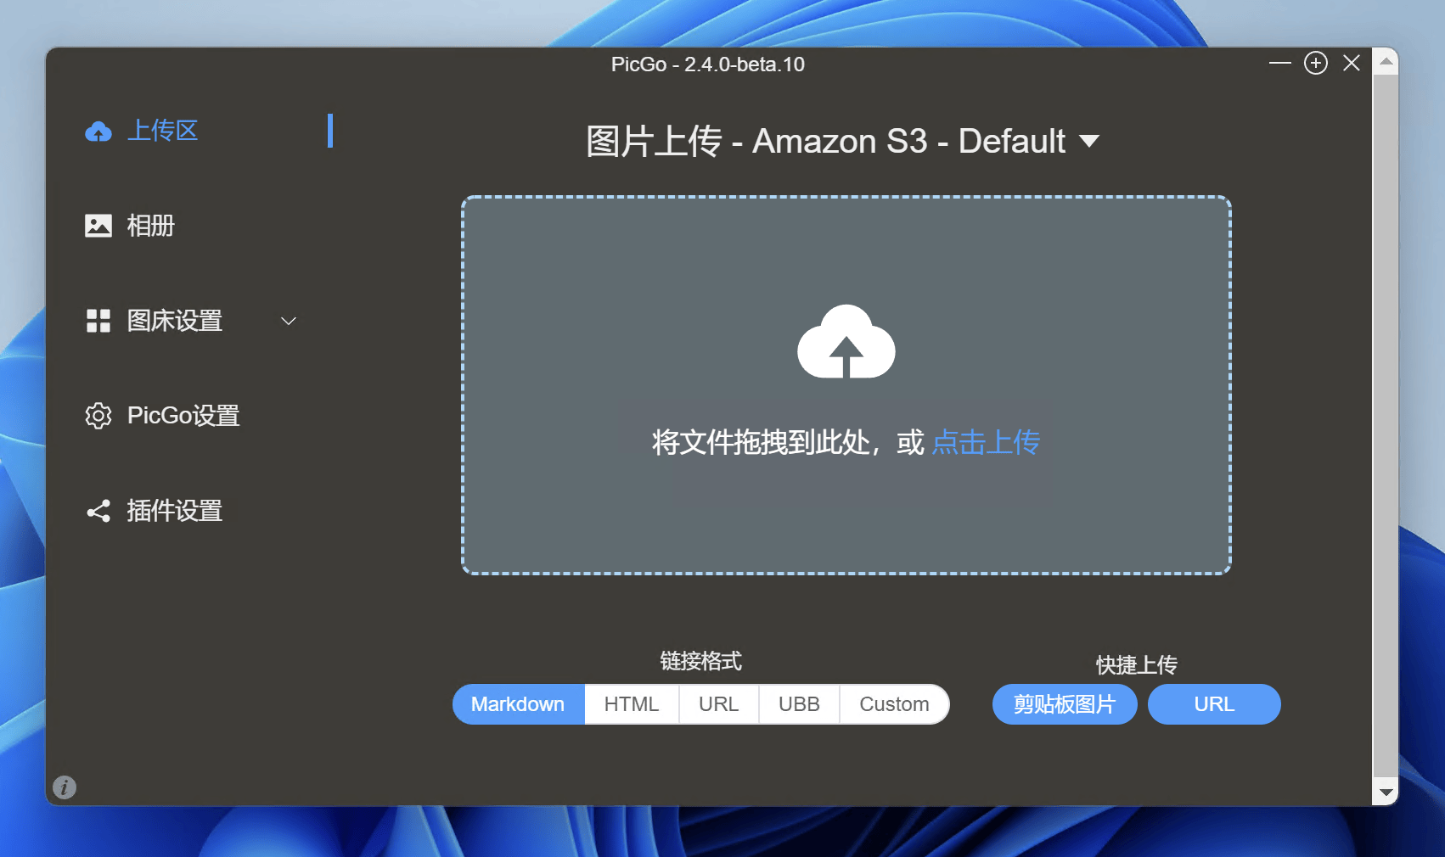The width and height of the screenshot is (1445, 857).
Task: Expand the 图床设置 chevron
Action: 289,321
